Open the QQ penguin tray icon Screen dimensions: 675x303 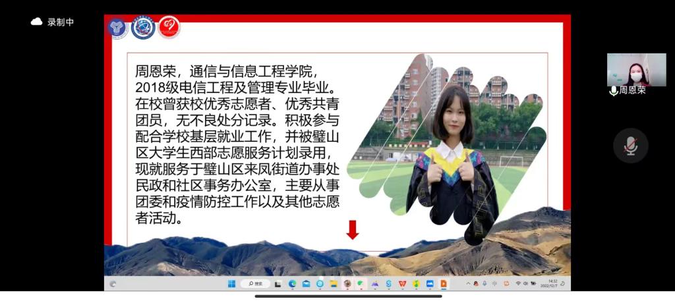tap(476, 284)
